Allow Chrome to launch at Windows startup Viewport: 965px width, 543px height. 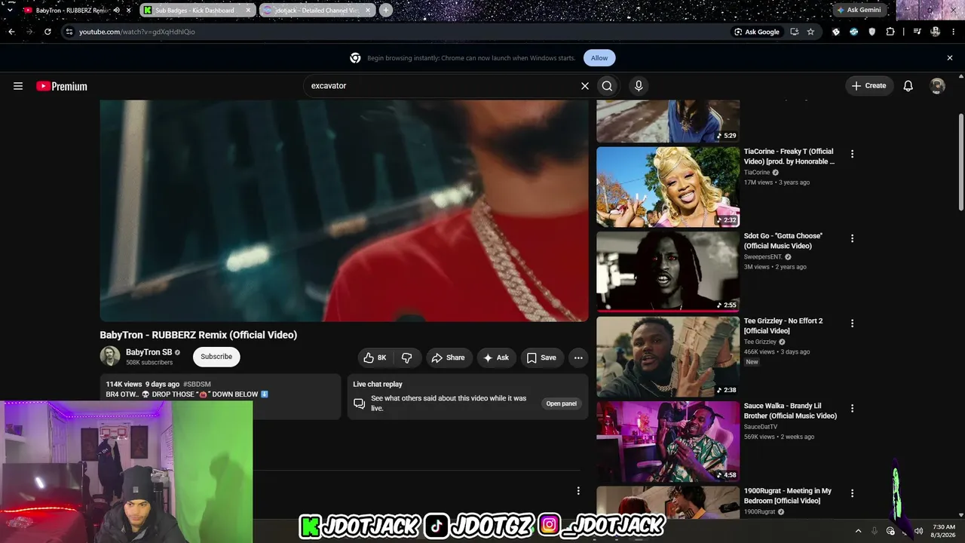pyautogui.click(x=599, y=58)
